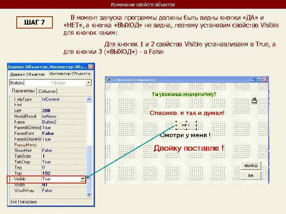Close the Object Inspector window

tap(91, 67)
